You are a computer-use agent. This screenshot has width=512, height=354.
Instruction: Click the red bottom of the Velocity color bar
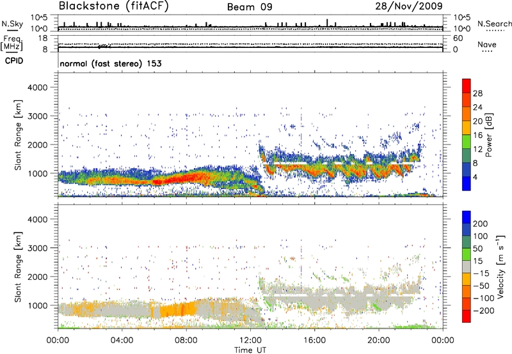pyautogui.click(x=467, y=316)
